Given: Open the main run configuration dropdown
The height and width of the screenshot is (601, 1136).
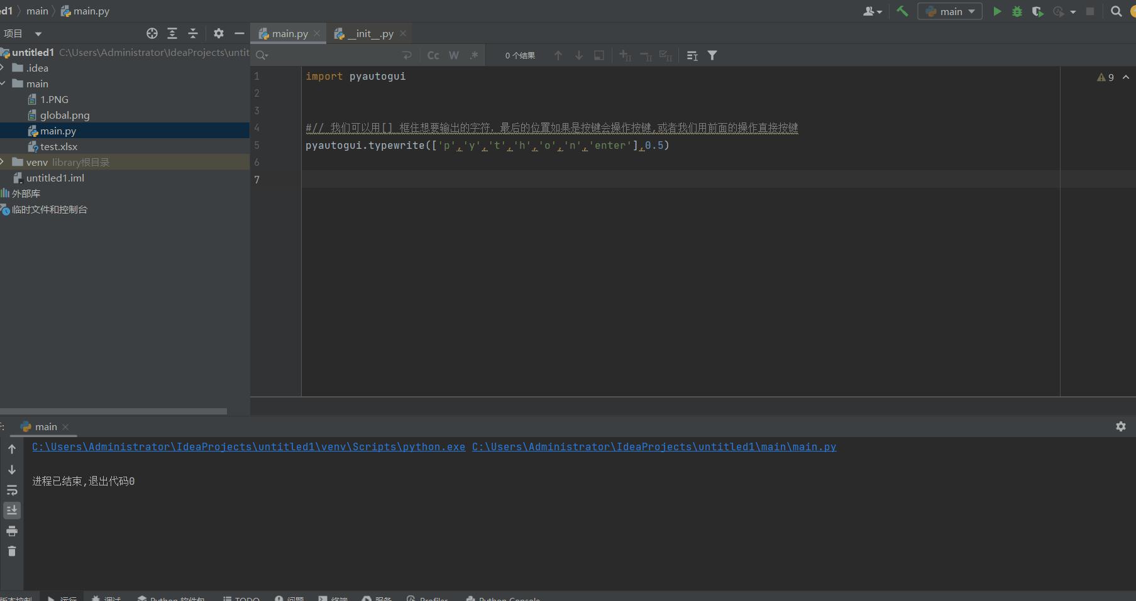Looking at the screenshot, I should click(x=949, y=11).
